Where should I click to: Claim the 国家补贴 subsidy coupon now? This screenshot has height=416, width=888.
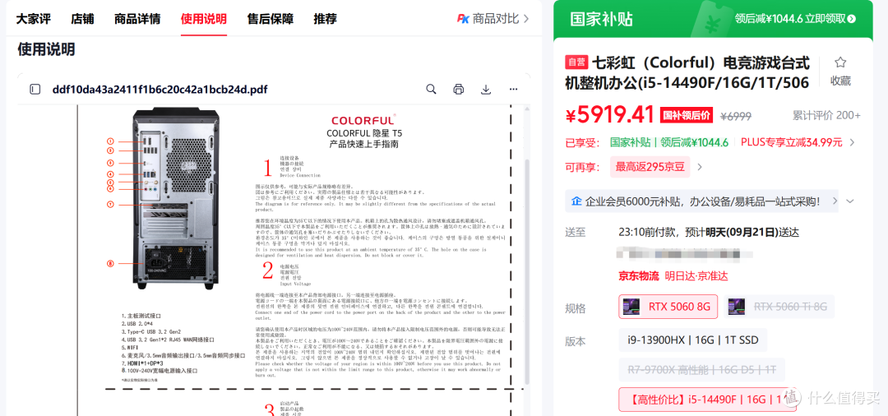click(795, 19)
